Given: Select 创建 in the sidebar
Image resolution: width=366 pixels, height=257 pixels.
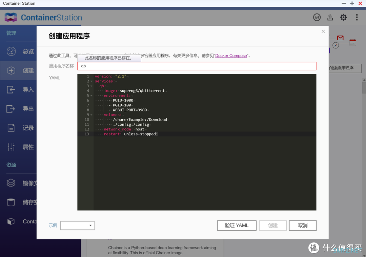Looking at the screenshot, I should pos(18,70).
